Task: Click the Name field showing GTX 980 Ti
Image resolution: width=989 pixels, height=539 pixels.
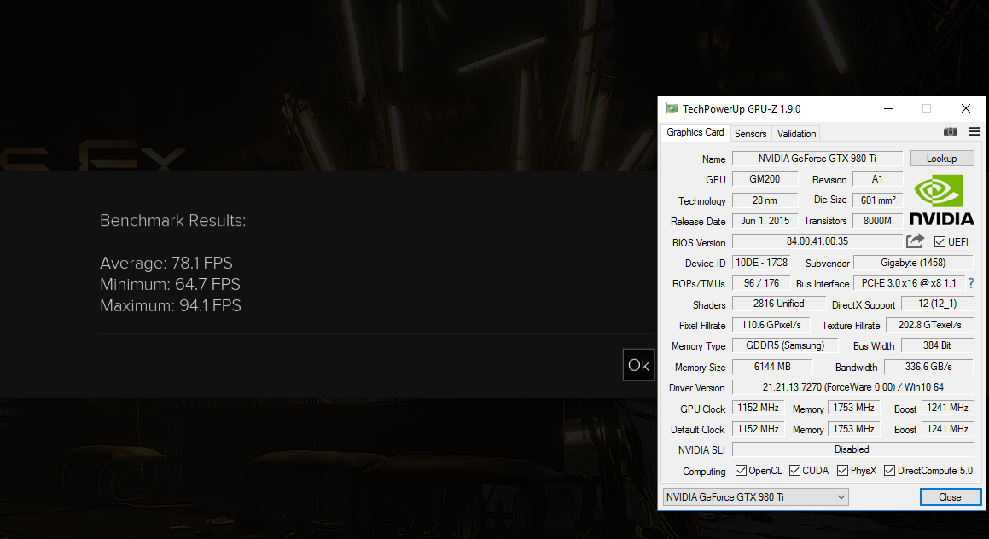Action: point(817,159)
